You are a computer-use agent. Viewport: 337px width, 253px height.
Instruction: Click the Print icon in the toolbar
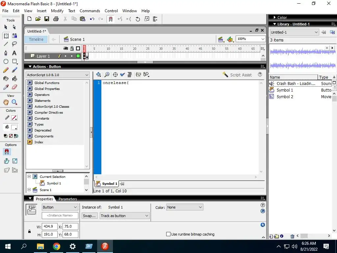tap(56, 19)
